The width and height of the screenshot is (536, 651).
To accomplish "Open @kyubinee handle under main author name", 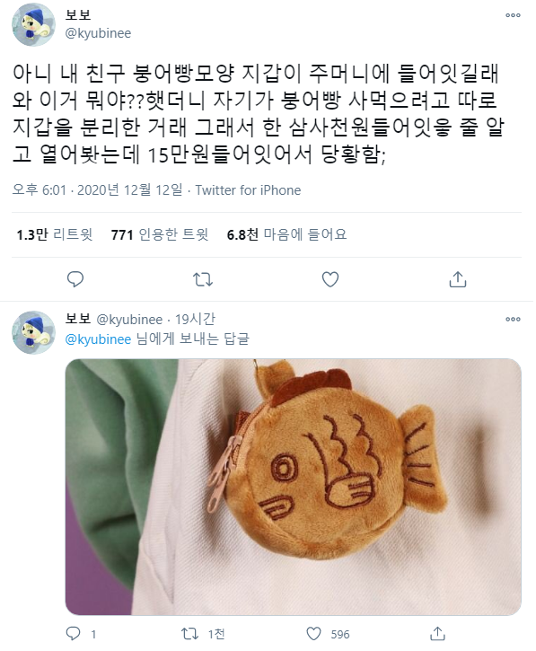I will pyautogui.click(x=98, y=33).
